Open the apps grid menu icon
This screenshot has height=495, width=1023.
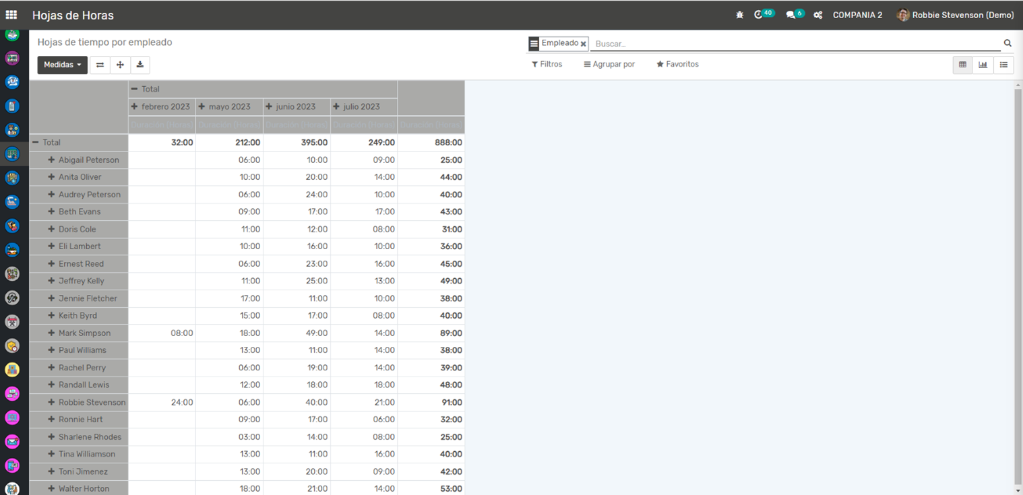coord(11,15)
